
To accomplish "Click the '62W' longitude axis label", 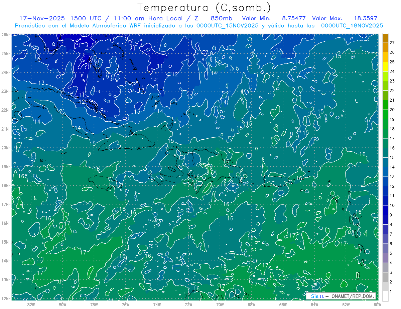I will [346, 304].
